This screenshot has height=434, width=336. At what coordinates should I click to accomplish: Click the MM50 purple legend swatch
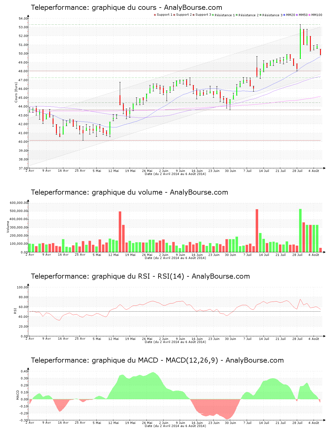coord(297,15)
